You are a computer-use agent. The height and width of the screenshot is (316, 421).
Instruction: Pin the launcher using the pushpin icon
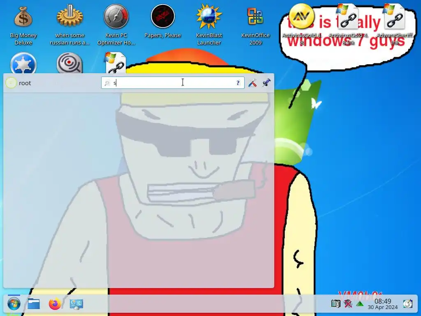click(x=266, y=82)
